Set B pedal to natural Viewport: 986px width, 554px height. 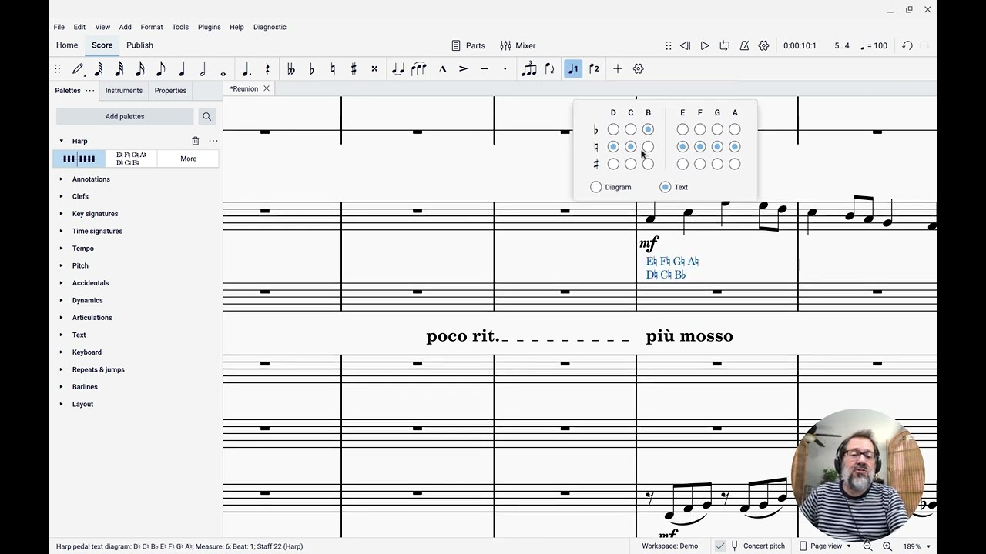[648, 146]
